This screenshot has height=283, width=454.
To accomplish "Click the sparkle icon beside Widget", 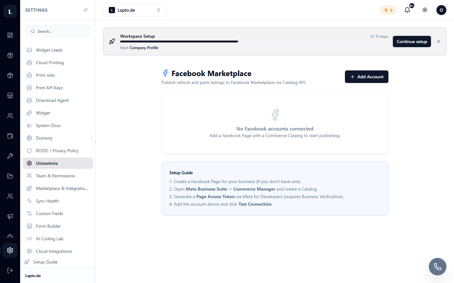I will [29, 113].
